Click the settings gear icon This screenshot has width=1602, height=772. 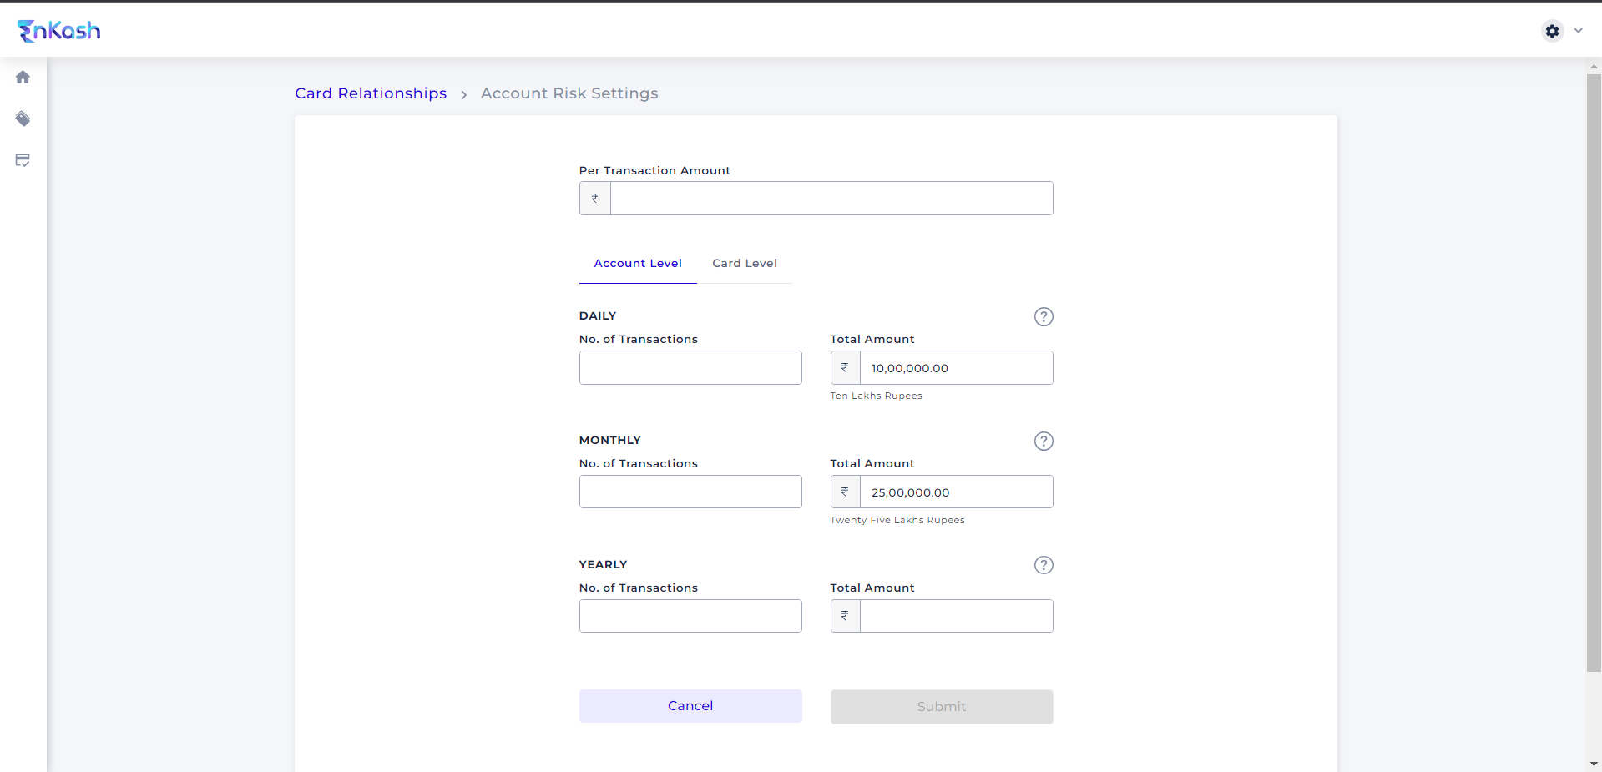(x=1552, y=31)
